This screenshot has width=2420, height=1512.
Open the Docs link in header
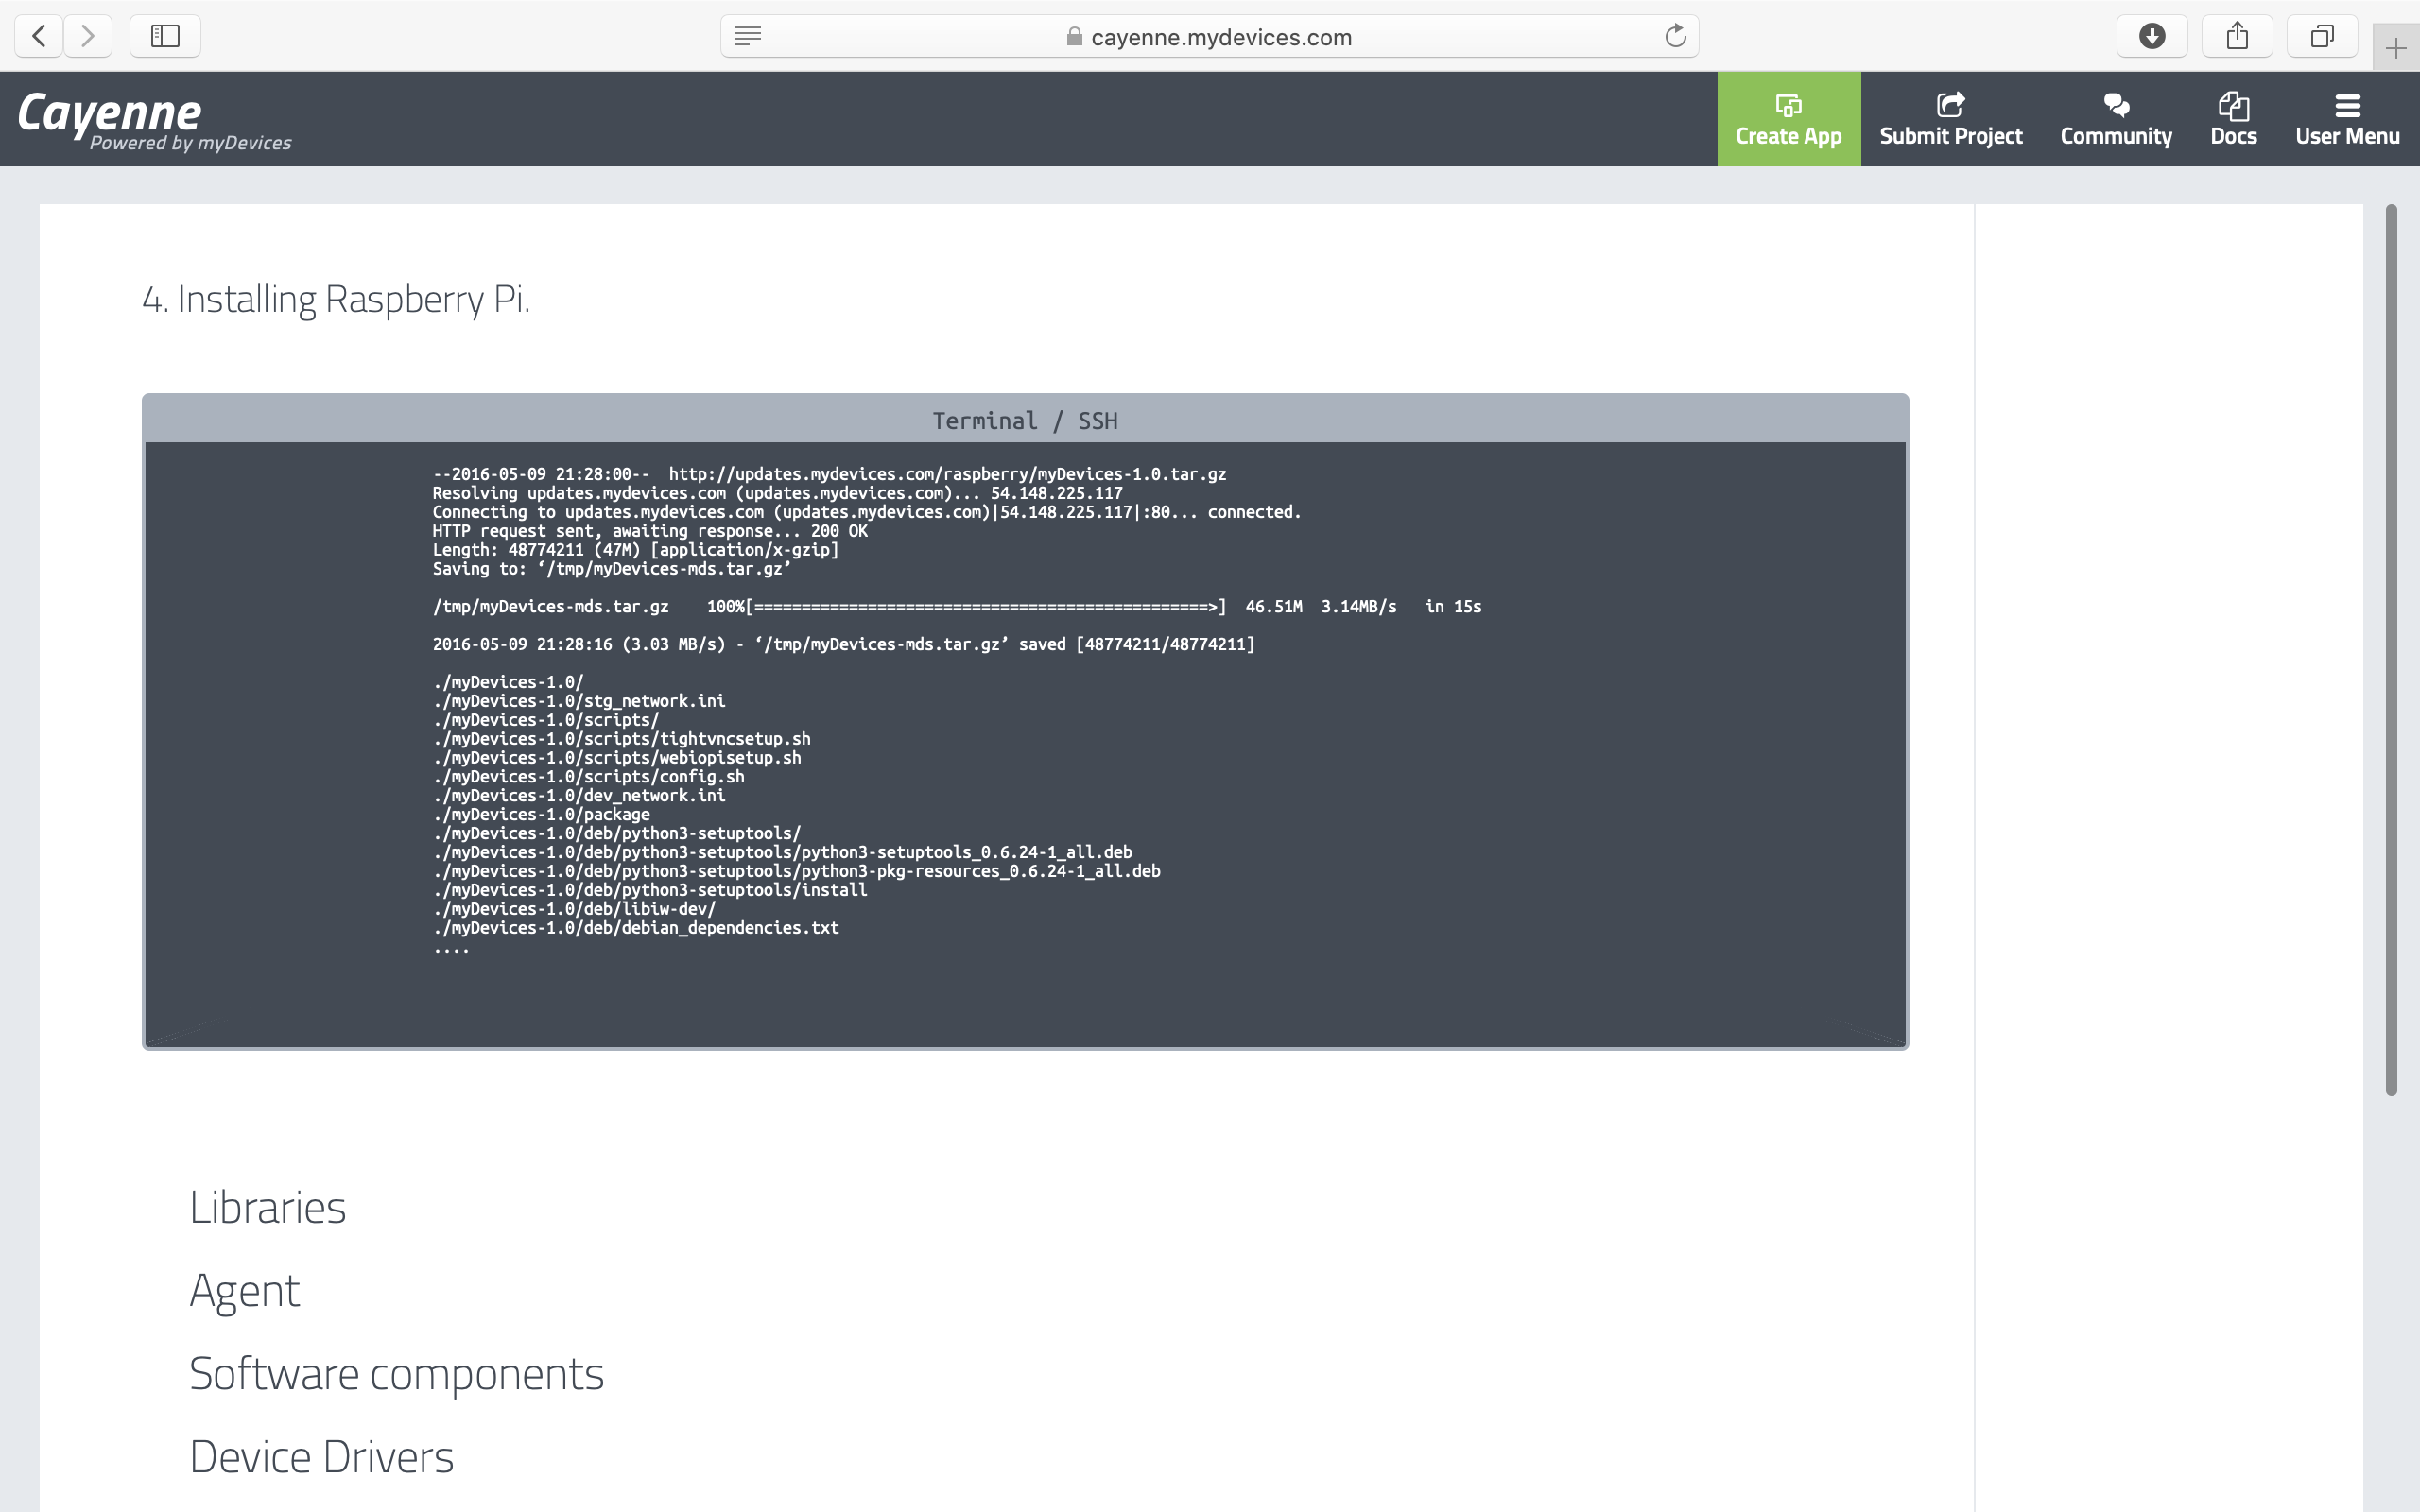pos(2233,119)
